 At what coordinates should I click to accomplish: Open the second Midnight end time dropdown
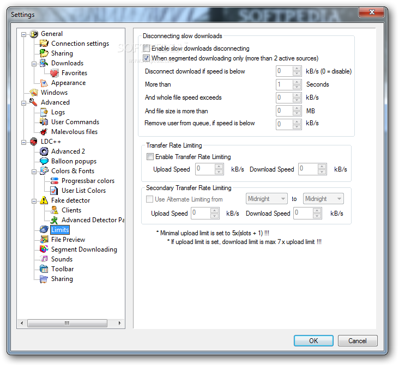(323, 199)
